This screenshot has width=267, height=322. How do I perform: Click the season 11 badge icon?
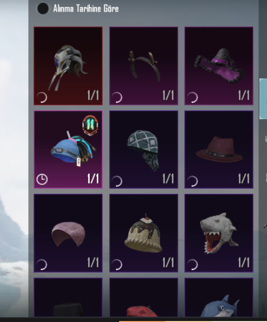(x=90, y=125)
